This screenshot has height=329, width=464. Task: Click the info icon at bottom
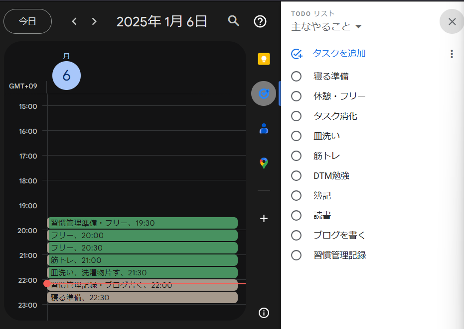coord(264,313)
